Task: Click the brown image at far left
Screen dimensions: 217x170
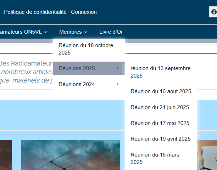Action: coord(5,155)
